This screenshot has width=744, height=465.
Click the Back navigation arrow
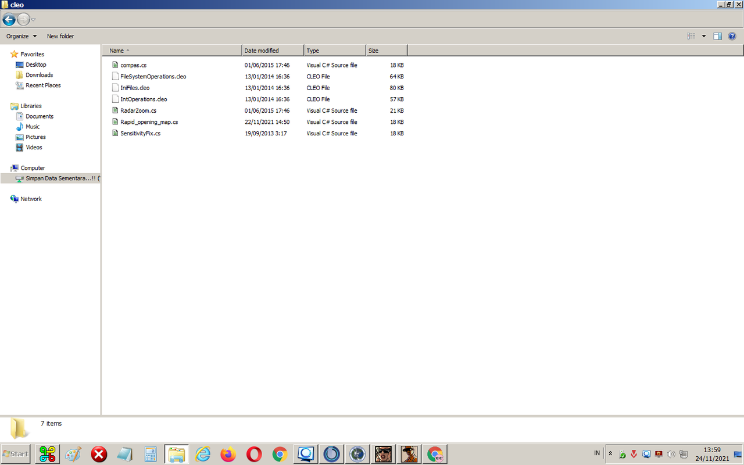(x=9, y=20)
